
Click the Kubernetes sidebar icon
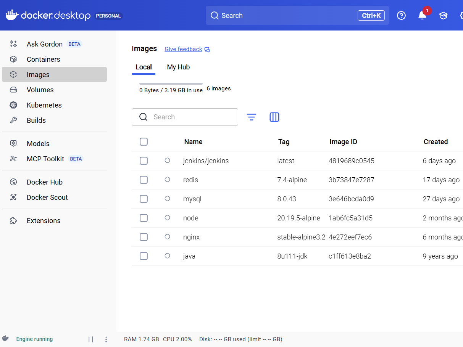13,105
